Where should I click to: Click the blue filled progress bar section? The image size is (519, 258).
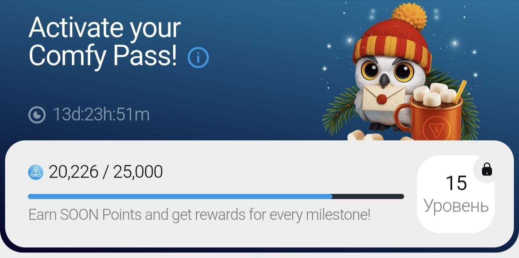point(180,196)
